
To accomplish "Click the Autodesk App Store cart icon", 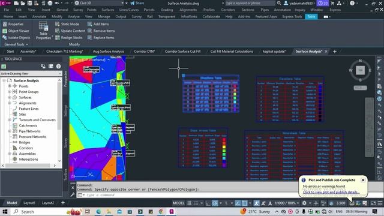I will (x=332, y=3).
